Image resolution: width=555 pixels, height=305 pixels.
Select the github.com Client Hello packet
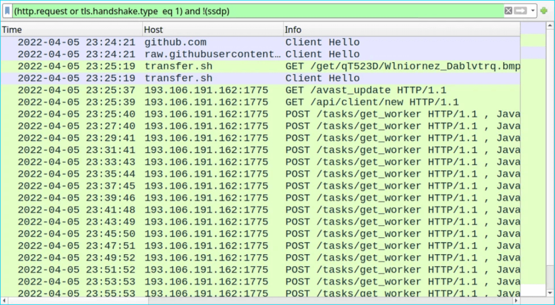[259, 42]
